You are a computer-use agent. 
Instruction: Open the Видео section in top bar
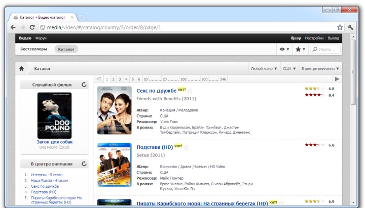click(25, 38)
